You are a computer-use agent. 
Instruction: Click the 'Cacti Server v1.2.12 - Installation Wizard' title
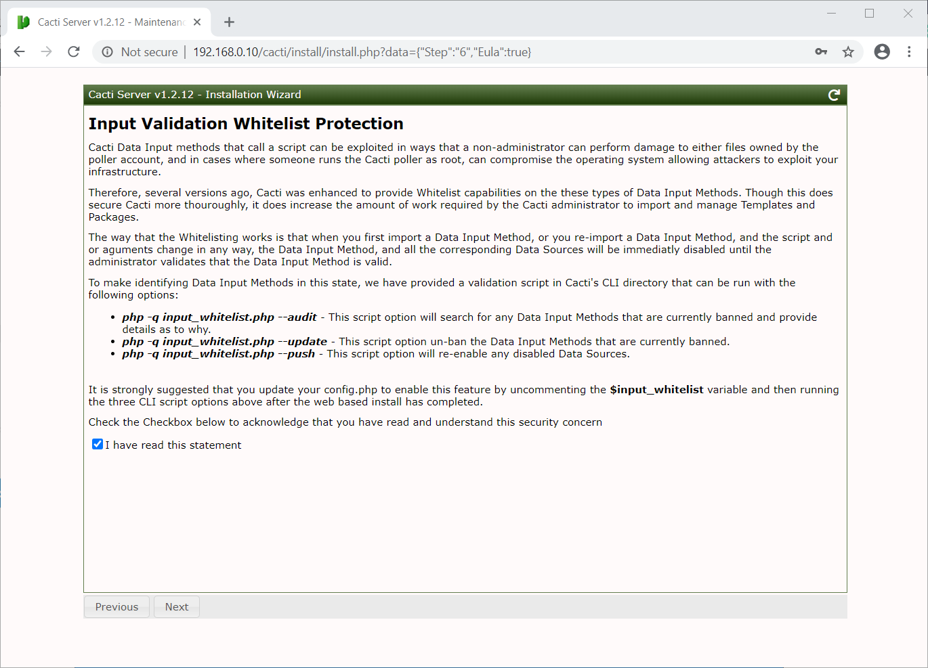pos(194,95)
